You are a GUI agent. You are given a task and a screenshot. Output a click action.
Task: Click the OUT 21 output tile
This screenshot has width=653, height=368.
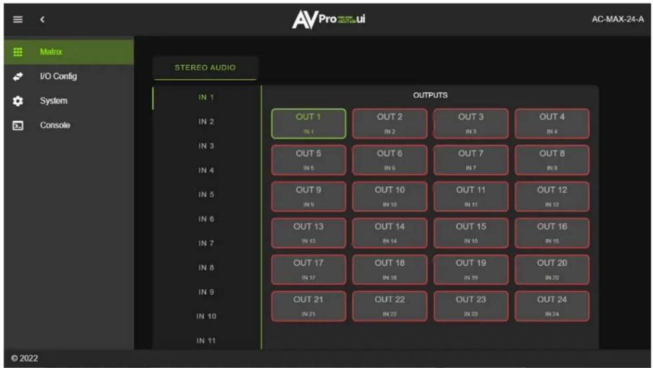(x=308, y=306)
